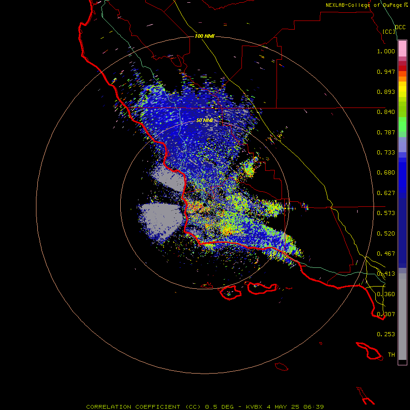This screenshot has width=410, height=410.
Task: Click the [CC] product label
Action: pyautogui.click(x=389, y=31)
